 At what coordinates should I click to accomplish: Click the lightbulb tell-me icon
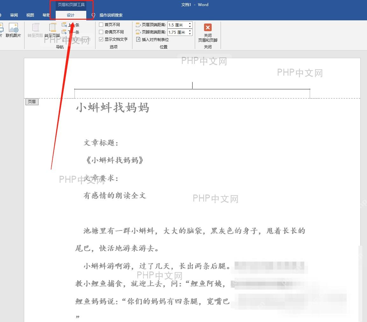(93, 16)
